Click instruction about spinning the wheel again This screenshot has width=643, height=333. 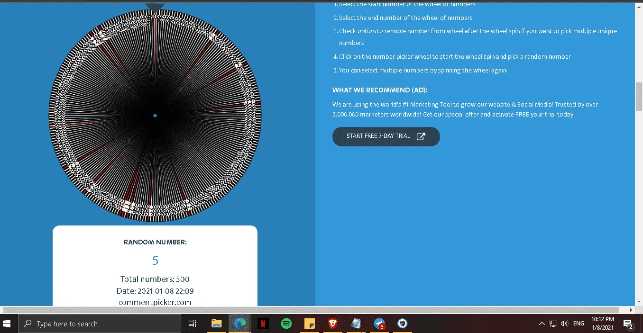point(423,70)
